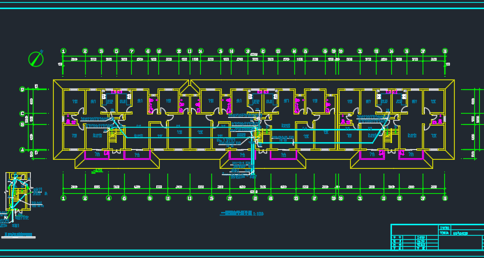Click left-side axis bubble D
Screen dimensions: 484x258
(x=22, y=89)
